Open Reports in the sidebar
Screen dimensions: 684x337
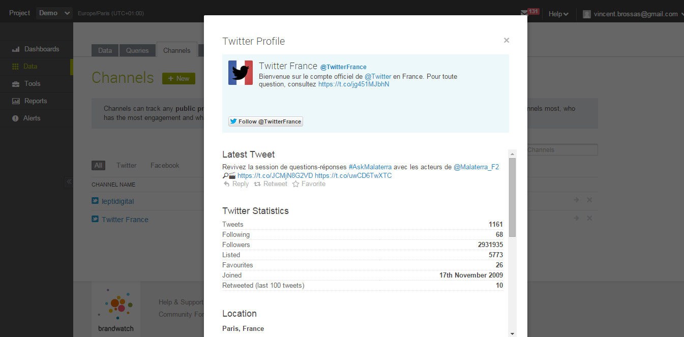37,101
